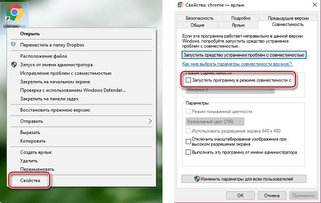Select the chrome shortcut desktop icon

(15, 15)
